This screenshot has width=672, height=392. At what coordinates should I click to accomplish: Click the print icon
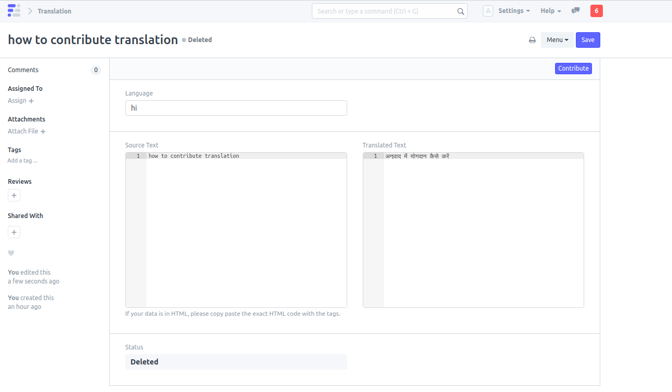pyautogui.click(x=532, y=40)
